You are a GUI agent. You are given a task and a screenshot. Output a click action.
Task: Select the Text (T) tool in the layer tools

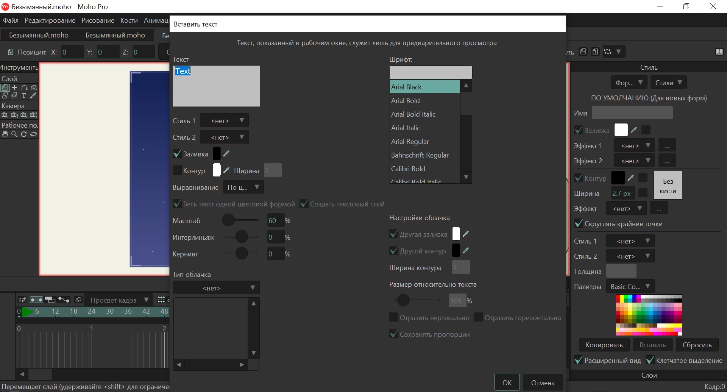24,96
